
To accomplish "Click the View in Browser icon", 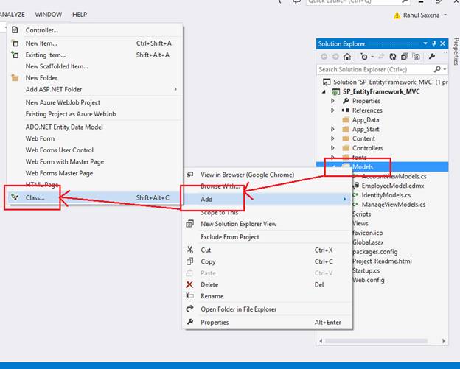I will [189, 175].
